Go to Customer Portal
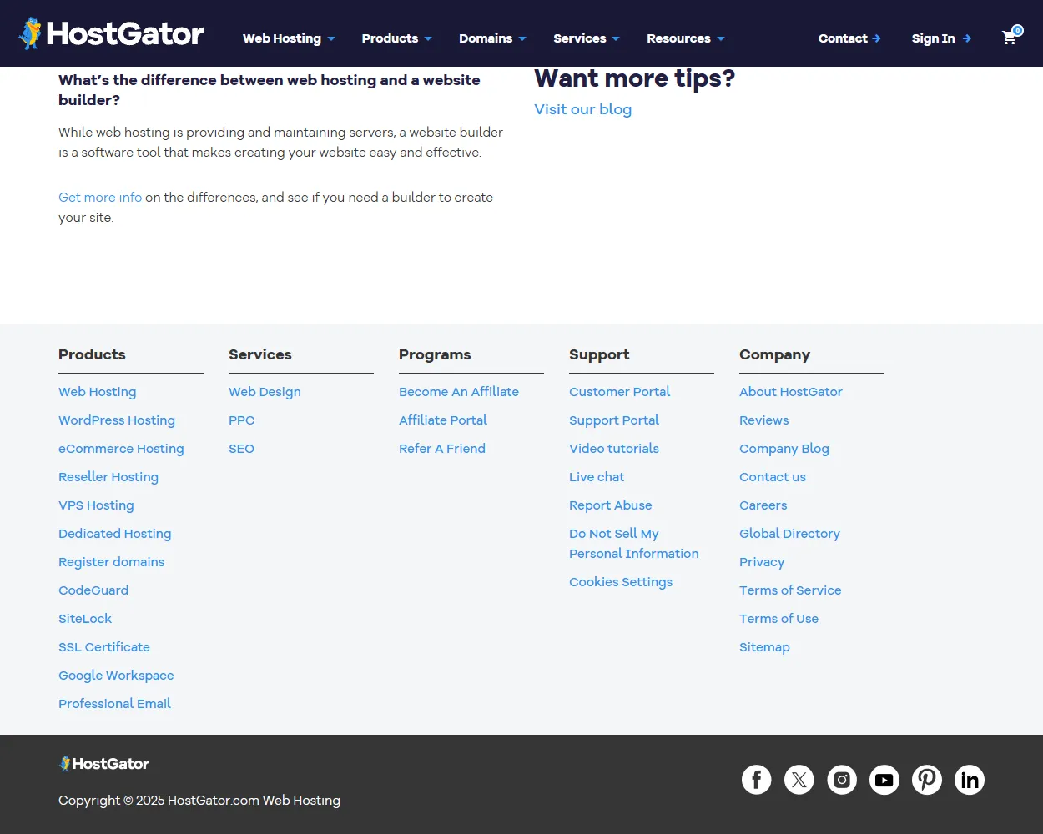Screen dimensions: 1043x834 [619, 392]
